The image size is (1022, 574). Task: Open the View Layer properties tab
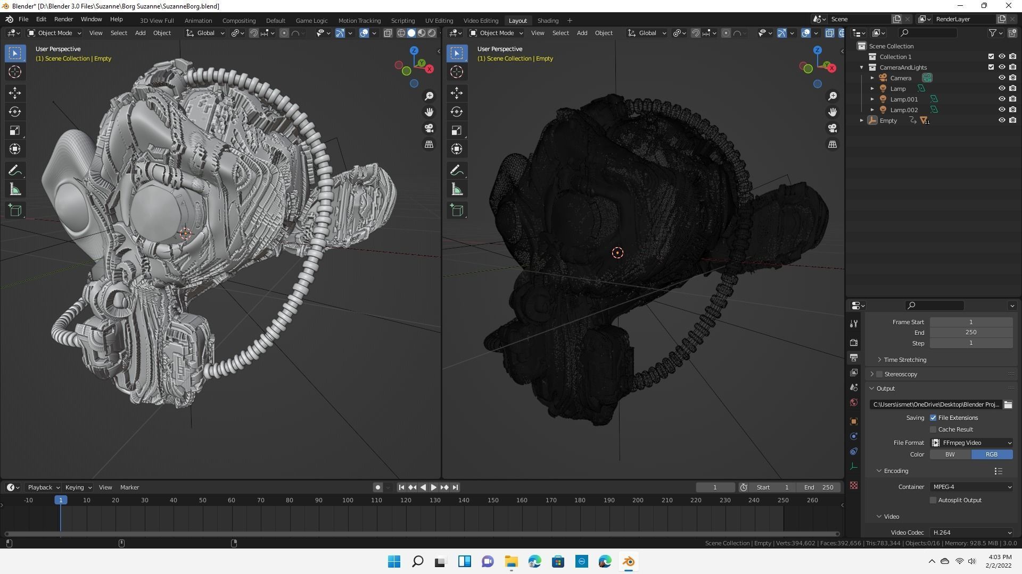tap(854, 373)
